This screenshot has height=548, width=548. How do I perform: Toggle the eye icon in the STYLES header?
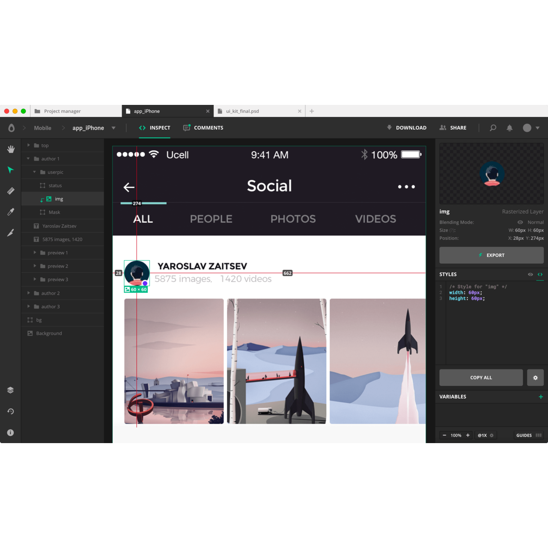pos(530,274)
